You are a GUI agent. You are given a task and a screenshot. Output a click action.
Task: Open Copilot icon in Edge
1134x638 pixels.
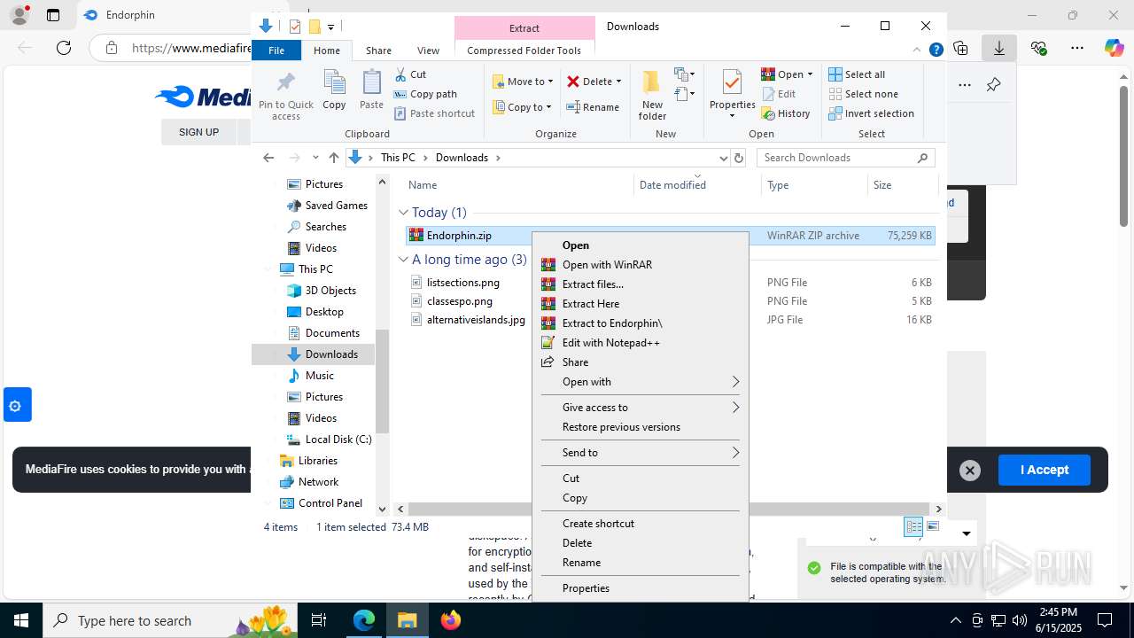point(1114,48)
